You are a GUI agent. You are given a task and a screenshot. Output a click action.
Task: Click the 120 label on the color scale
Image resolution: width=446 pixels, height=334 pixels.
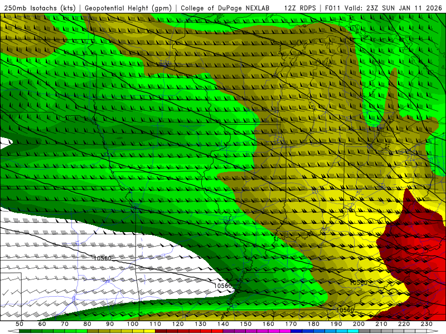coord(178,324)
